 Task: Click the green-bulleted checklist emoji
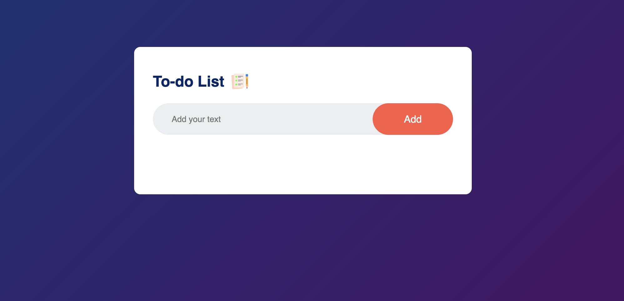tap(238, 81)
